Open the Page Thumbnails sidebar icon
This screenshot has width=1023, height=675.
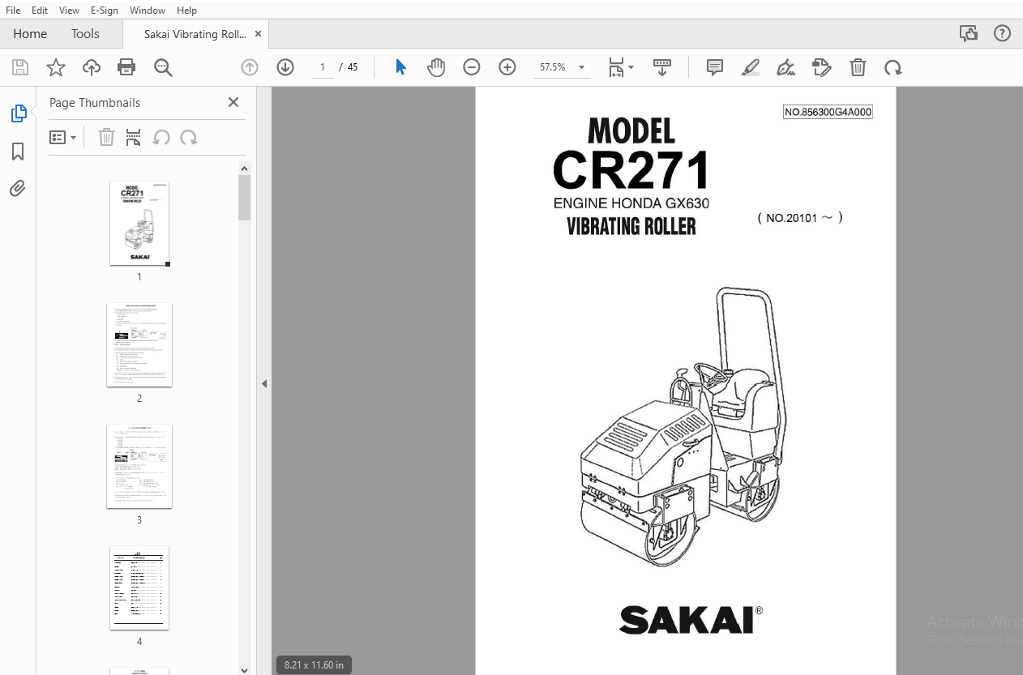point(18,114)
